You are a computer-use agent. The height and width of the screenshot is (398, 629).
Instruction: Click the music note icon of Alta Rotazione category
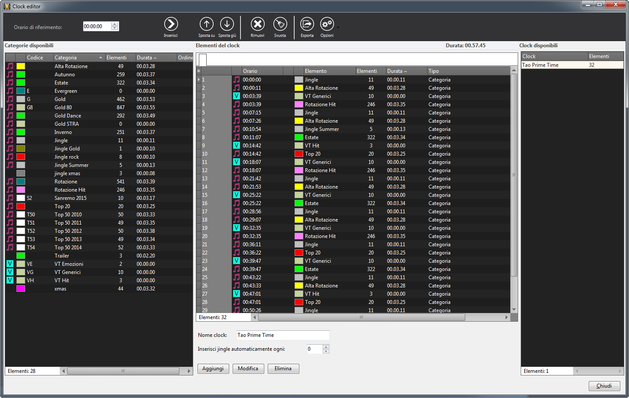[10, 66]
